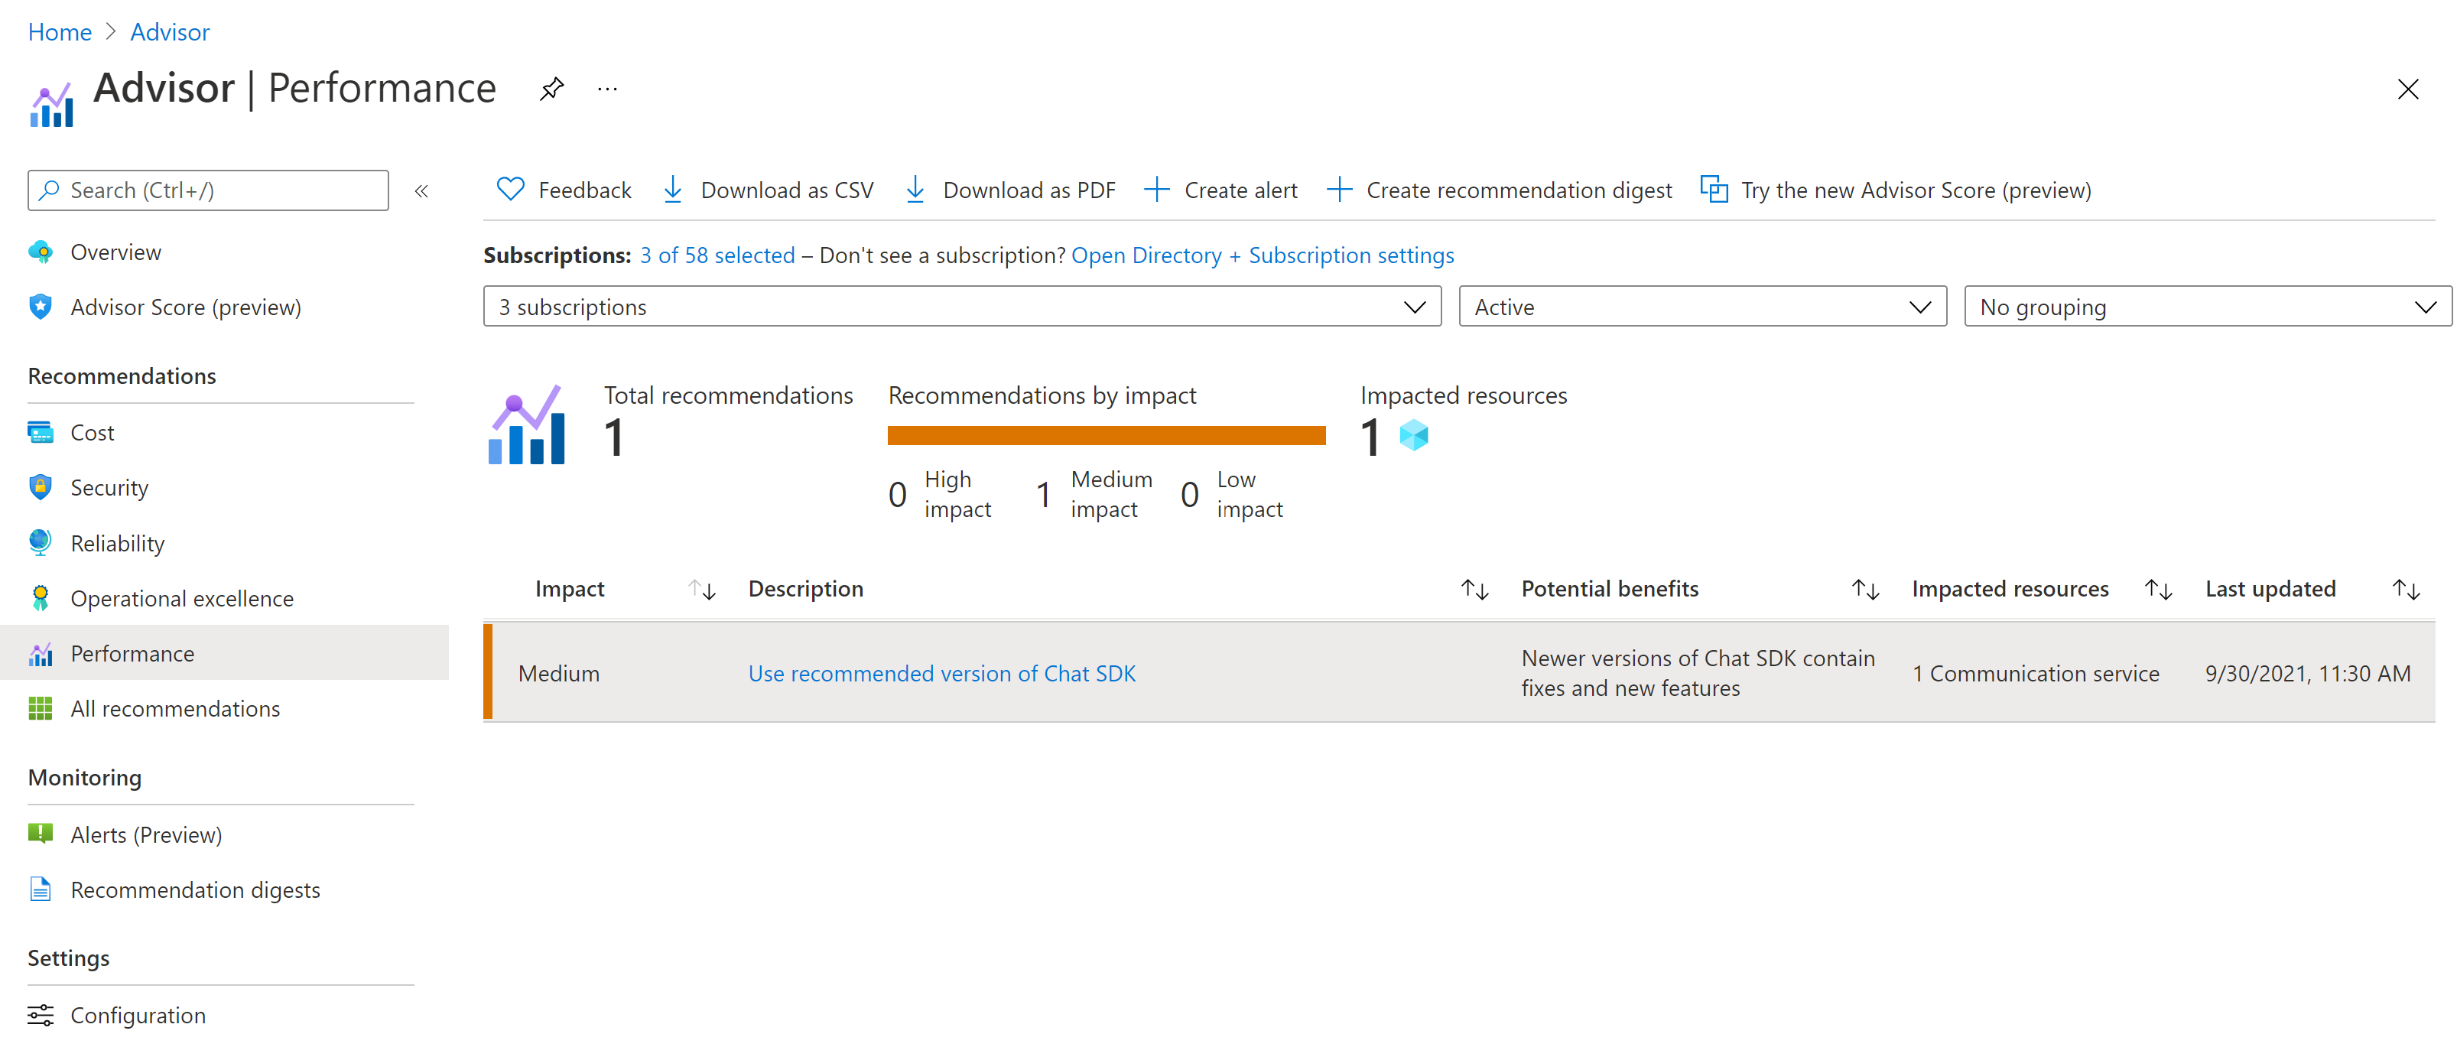Viewport: 2457px width, 1060px height.
Task: Click the Reliability globe icon
Action: coord(42,542)
